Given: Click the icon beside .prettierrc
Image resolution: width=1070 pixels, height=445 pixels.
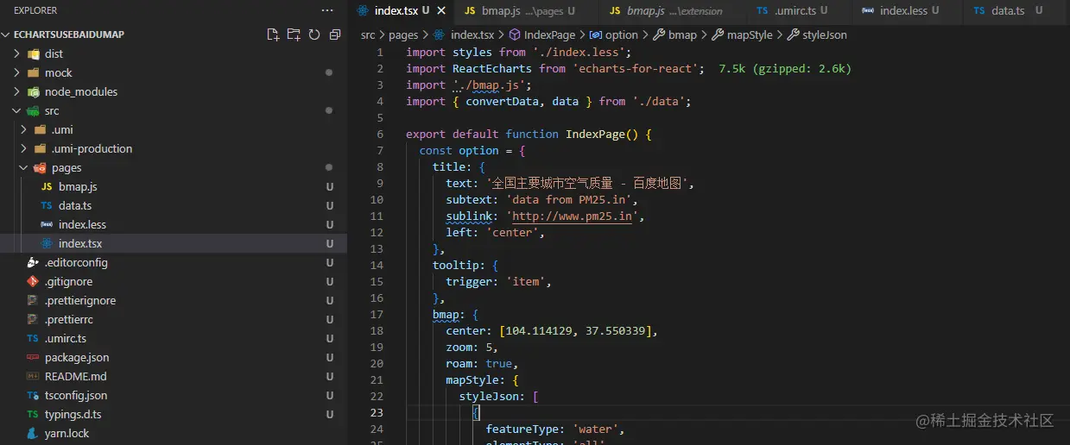Looking at the screenshot, I should point(33,319).
